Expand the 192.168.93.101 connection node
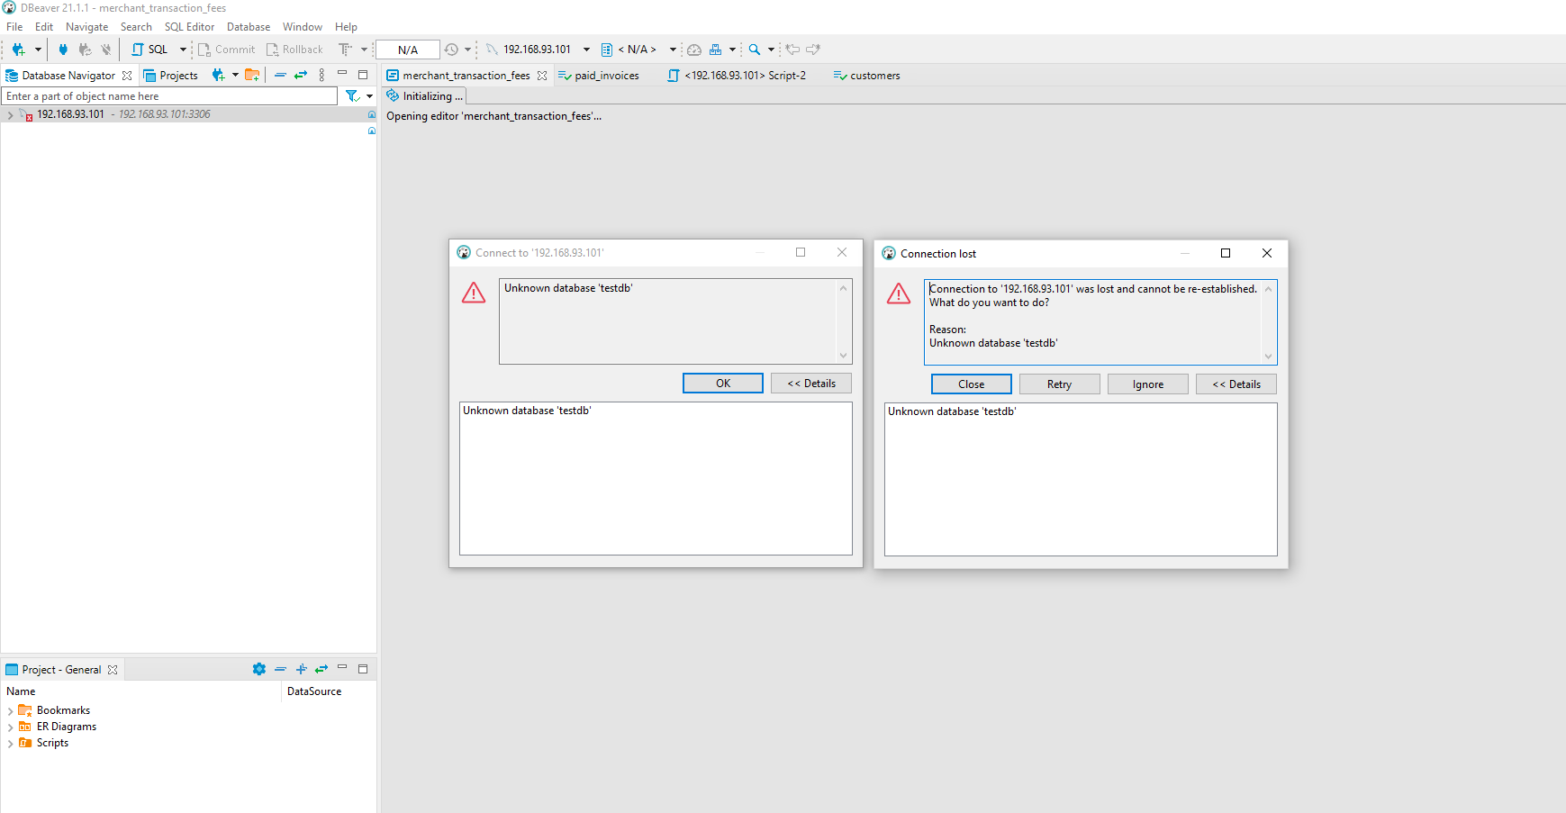 tap(10, 114)
